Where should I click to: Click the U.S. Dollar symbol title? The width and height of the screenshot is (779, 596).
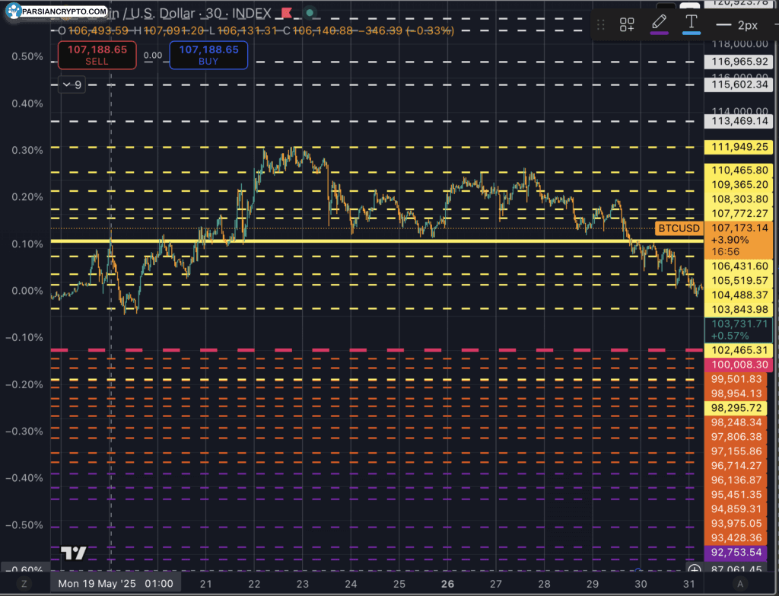[x=161, y=14]
